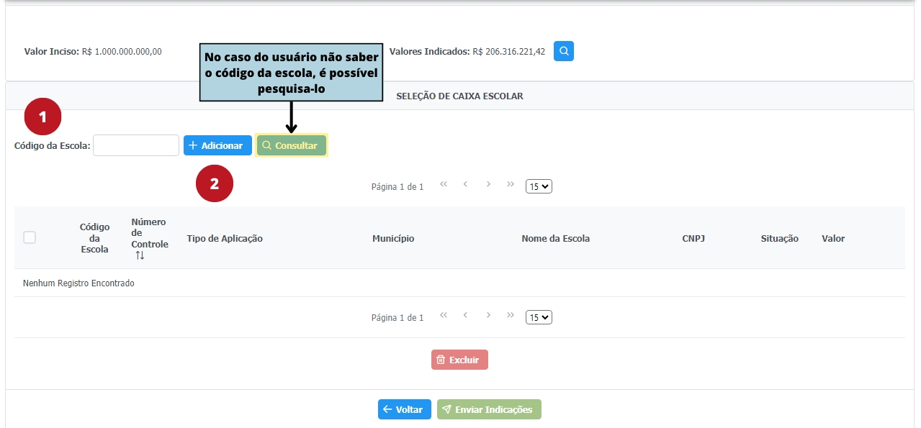Click next page arrow in bottom paginator

point(488,315)
